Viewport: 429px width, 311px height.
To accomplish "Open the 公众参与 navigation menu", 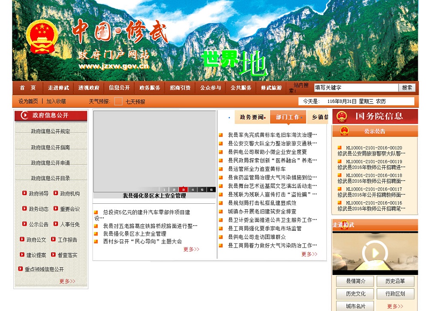I will (210, 88).
